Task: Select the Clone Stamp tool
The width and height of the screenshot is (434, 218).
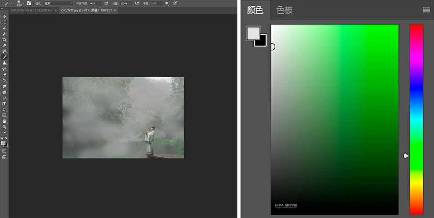Action: coord(4,63)
